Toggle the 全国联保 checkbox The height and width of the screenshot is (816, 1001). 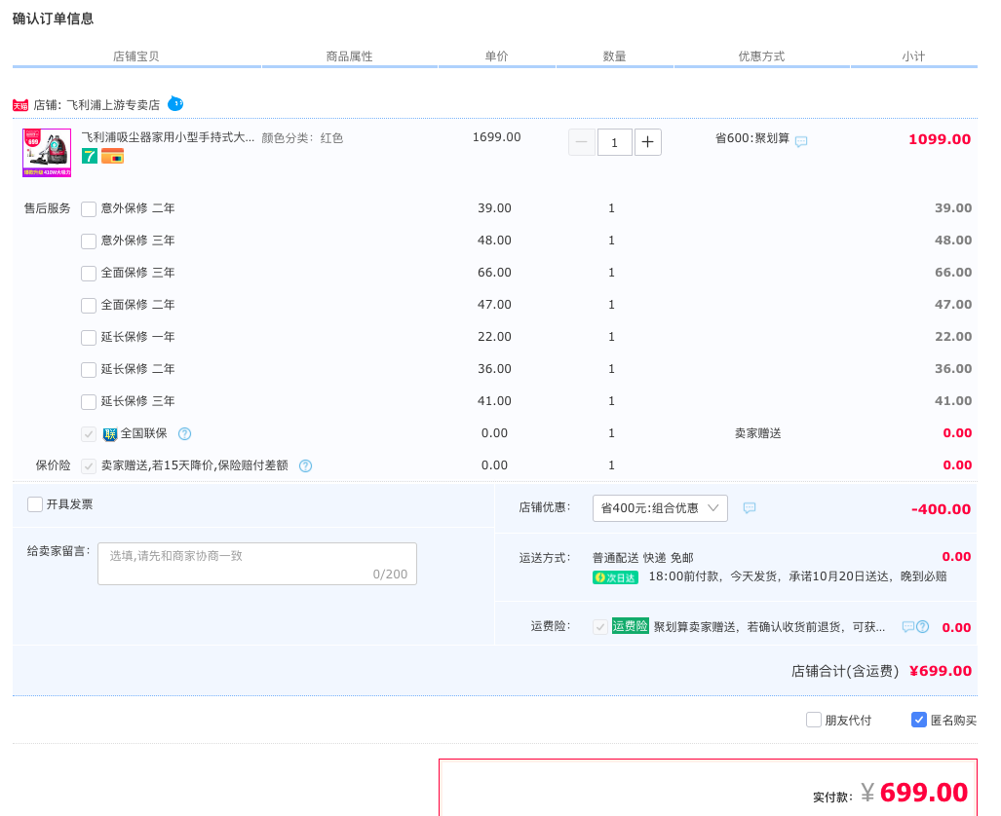pyautogui.click(x=89, y=434)
